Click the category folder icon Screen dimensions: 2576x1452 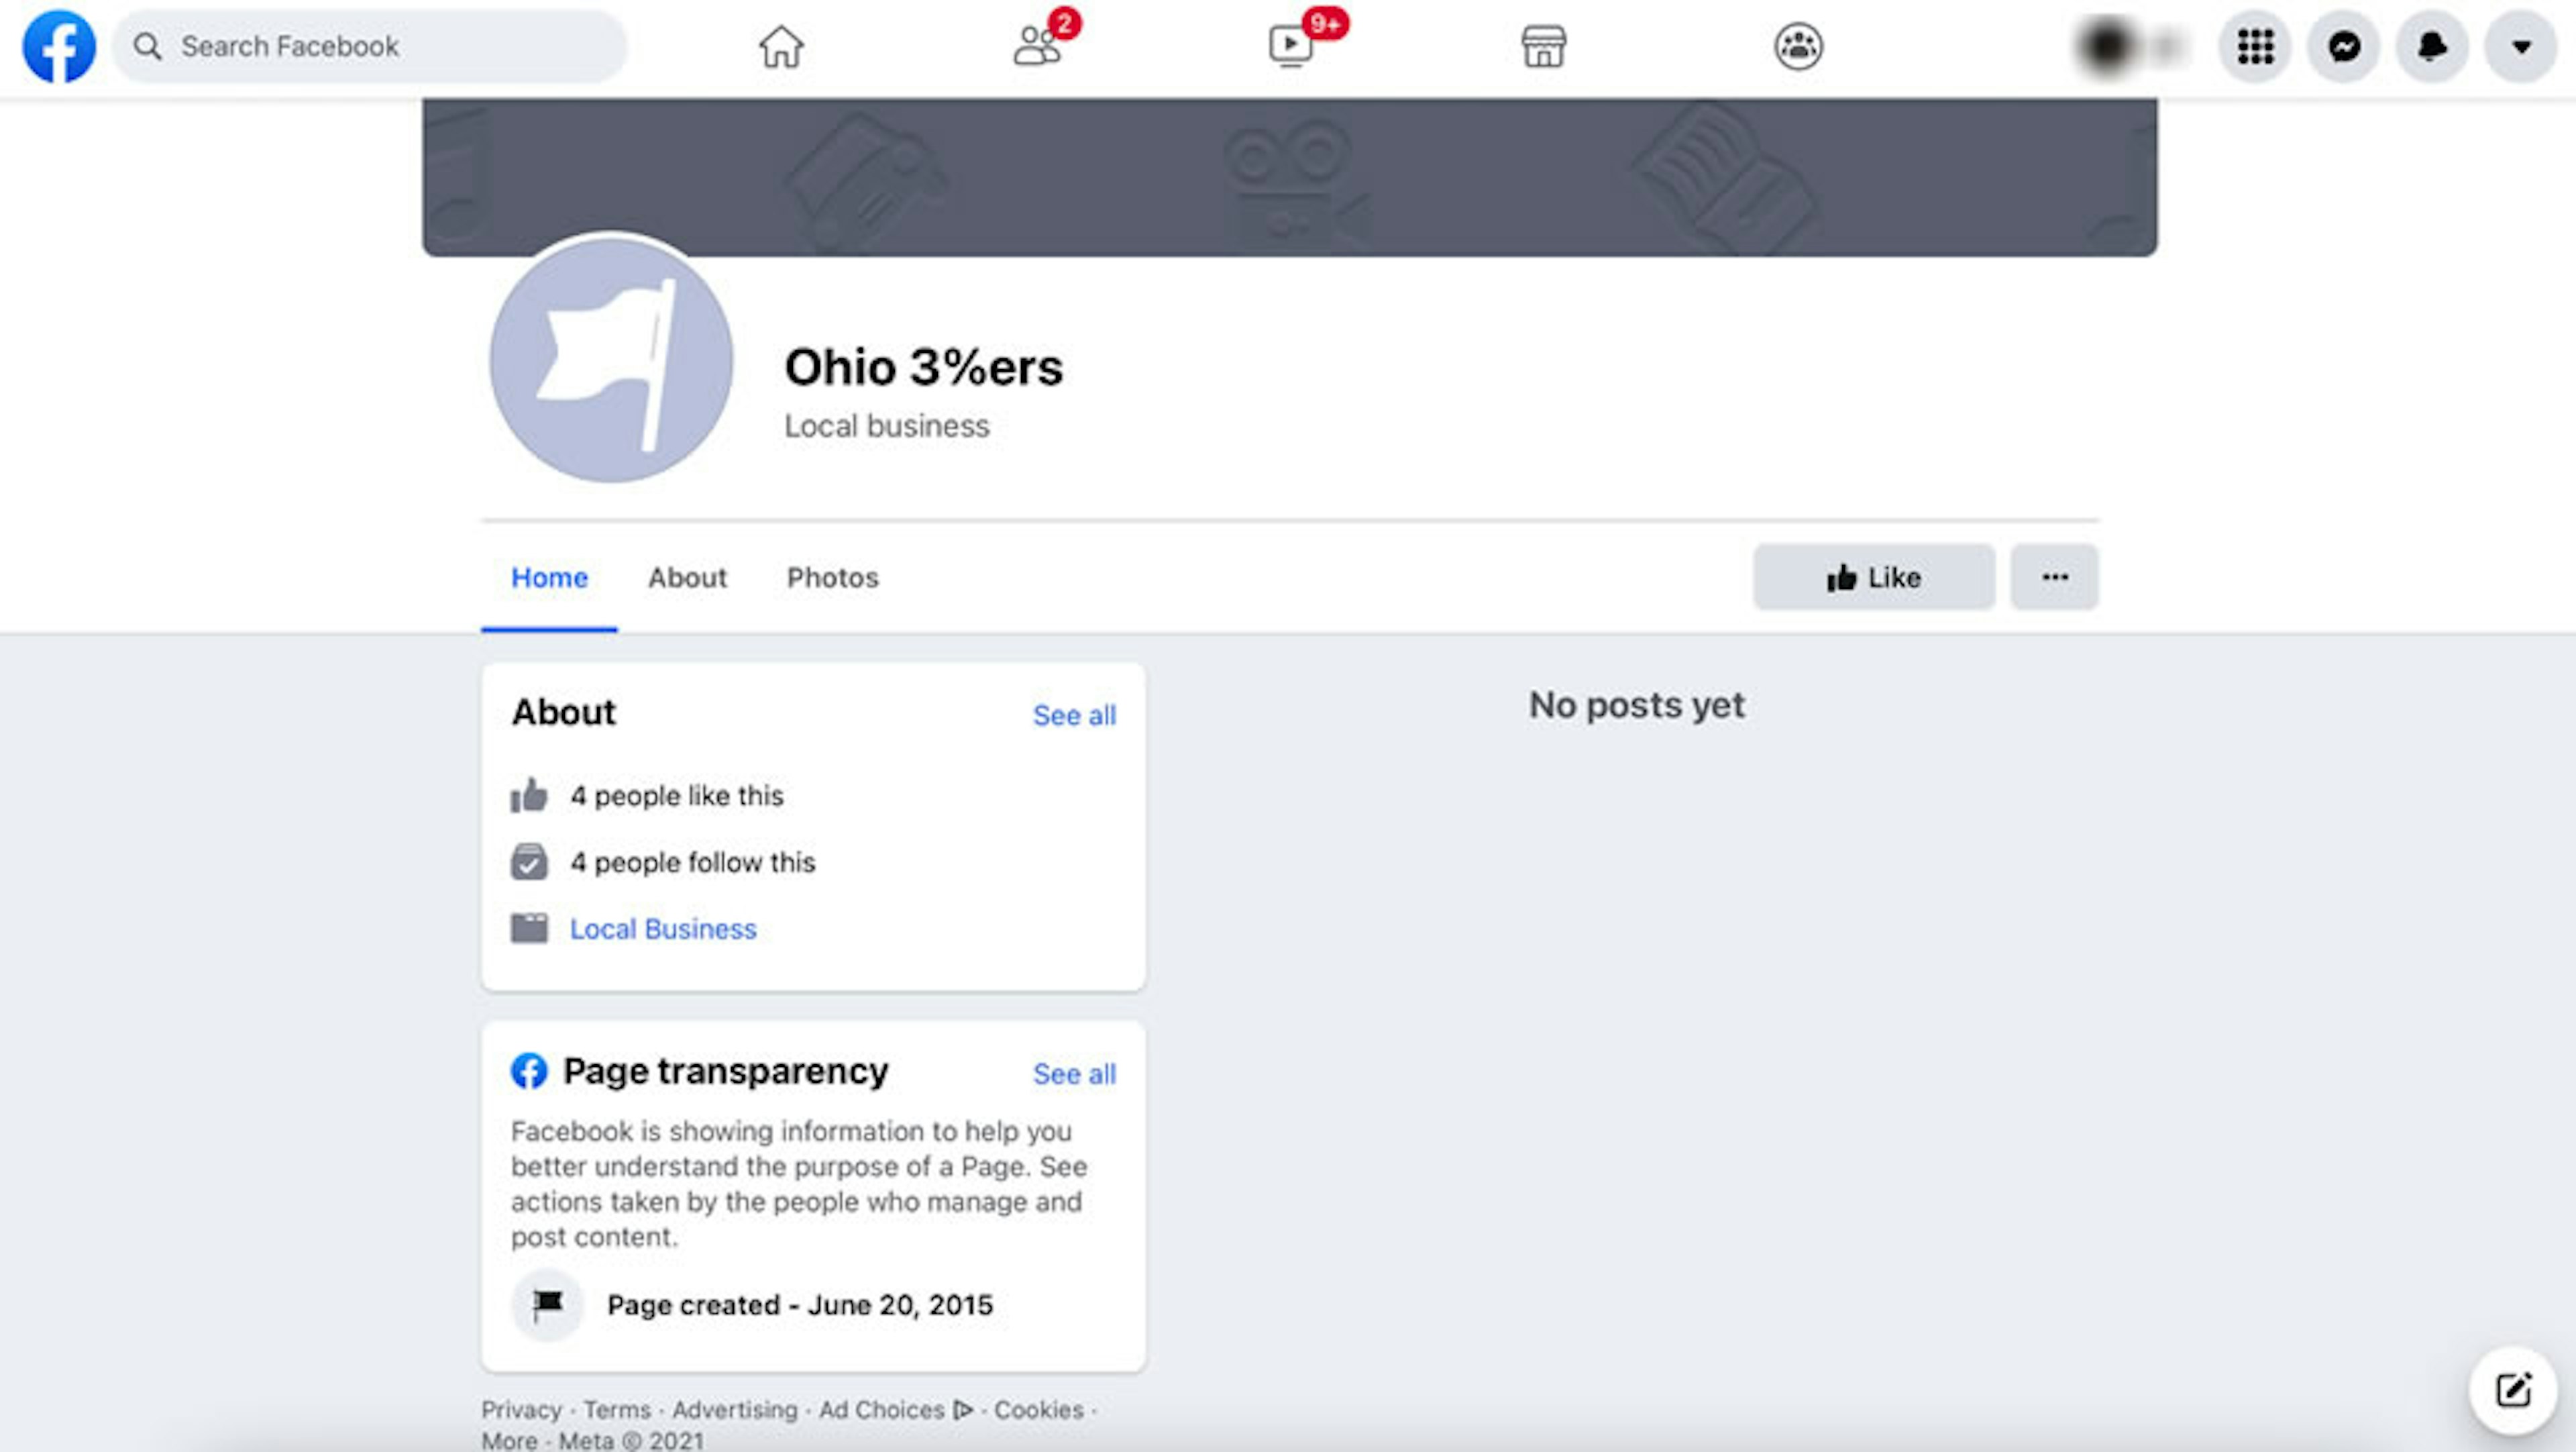(x=529, y=928)
